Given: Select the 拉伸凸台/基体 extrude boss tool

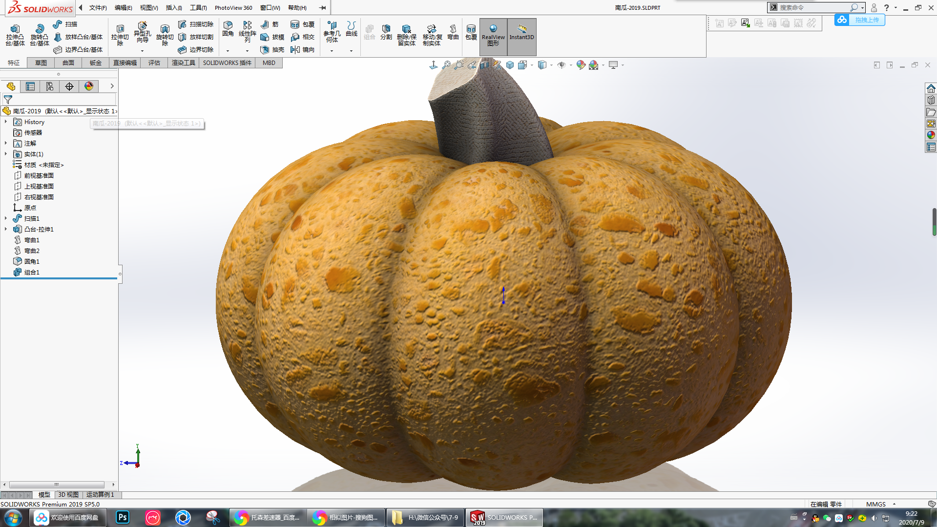Looking at the screenshot, I should click(x=15, y=35).
